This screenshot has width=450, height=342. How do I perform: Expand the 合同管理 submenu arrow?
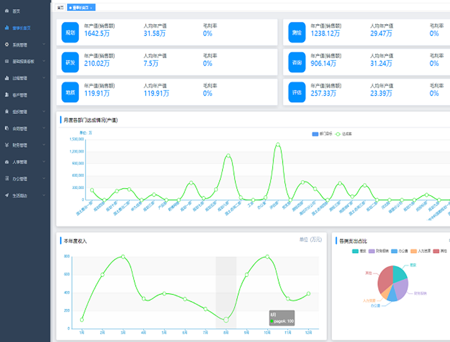44,128
